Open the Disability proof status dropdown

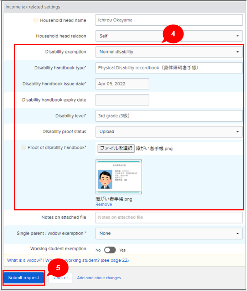pyautogui.click(x=169, y=132)
